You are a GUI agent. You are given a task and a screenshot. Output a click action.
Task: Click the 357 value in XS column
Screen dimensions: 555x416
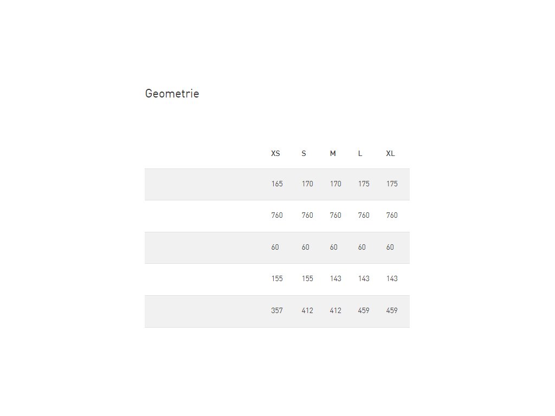tap(277, 311)
